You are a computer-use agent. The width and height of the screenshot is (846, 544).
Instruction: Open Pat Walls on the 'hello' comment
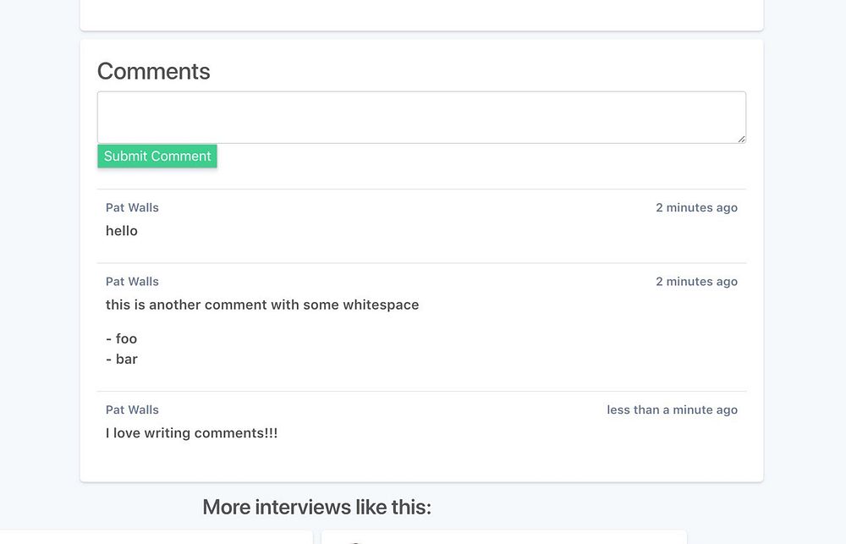pyautogui.click(x=132, y=207)
